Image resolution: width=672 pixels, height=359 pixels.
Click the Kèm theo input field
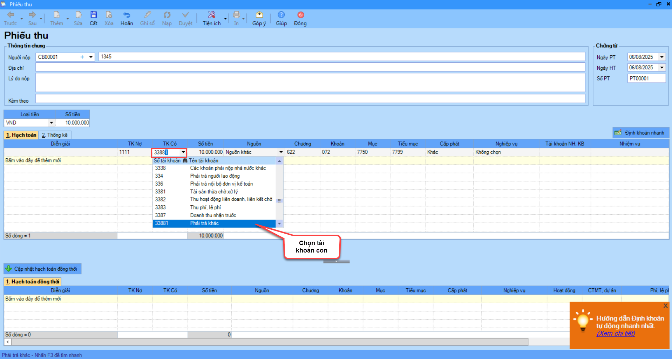(310, 99)
